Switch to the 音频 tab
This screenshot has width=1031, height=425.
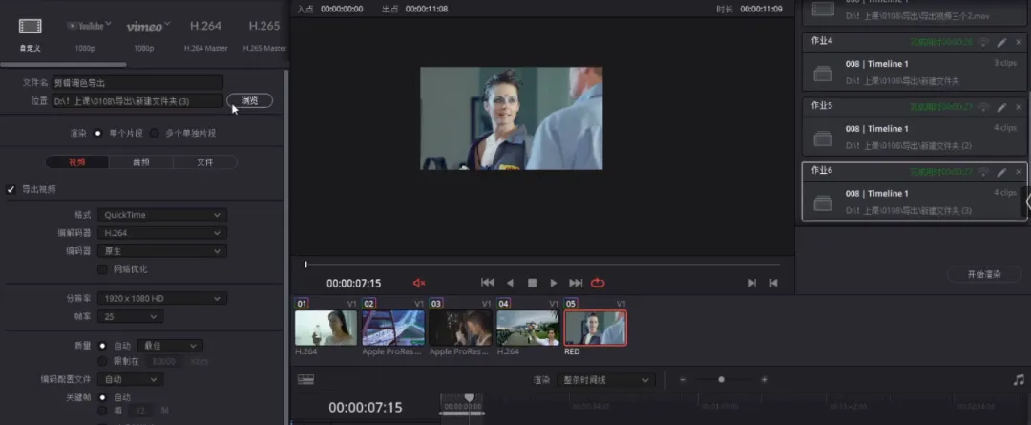140,161
